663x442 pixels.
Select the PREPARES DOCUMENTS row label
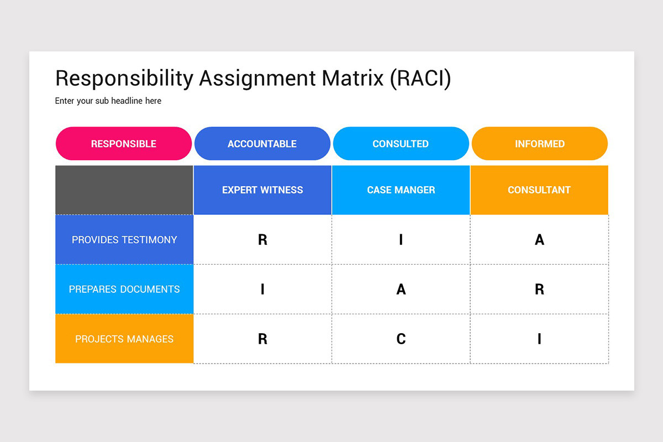[x=124, y=289]
